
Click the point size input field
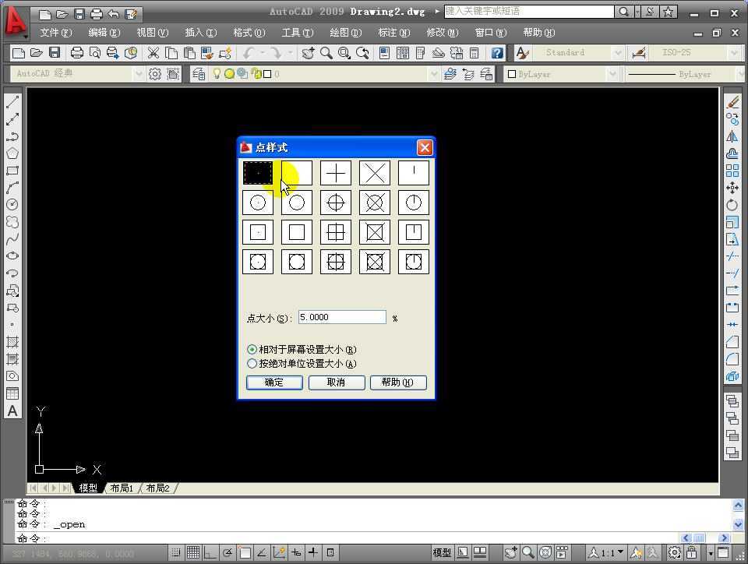pos(342,318)
